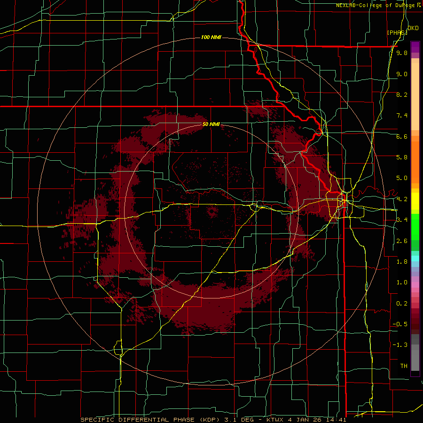Click the 3.4 value on color scale
The image size is (423, 423).
(402, 220)
